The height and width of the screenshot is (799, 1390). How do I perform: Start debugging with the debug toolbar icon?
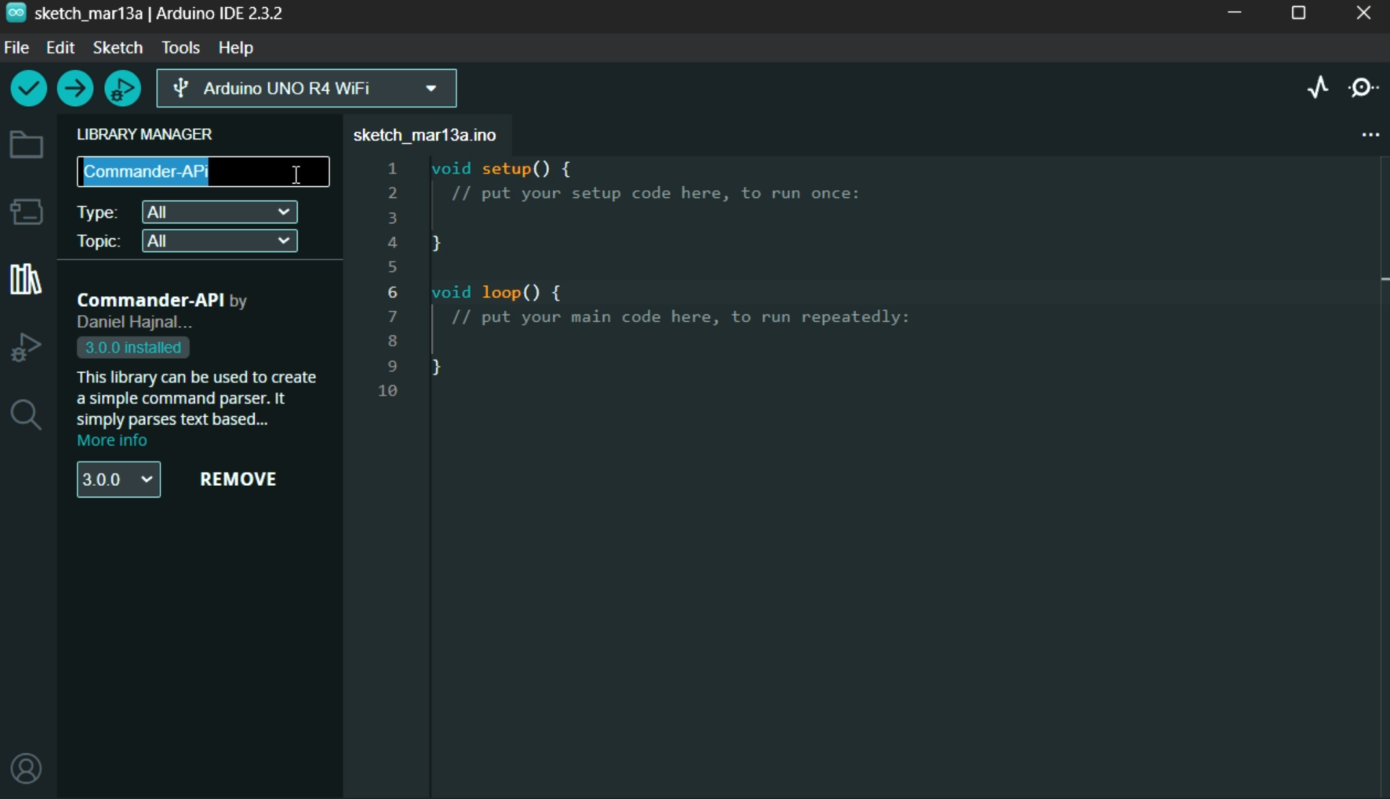[x=122, y=88]
